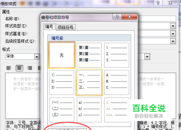The width and height of the screenshot is (181, 130).
Task: Choose the 第1章 chapter numbering format
Action: click(89, 55)
